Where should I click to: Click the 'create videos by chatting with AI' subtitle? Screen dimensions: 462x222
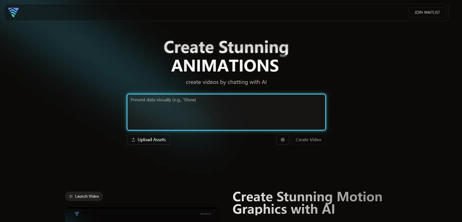tap(226, 82)
